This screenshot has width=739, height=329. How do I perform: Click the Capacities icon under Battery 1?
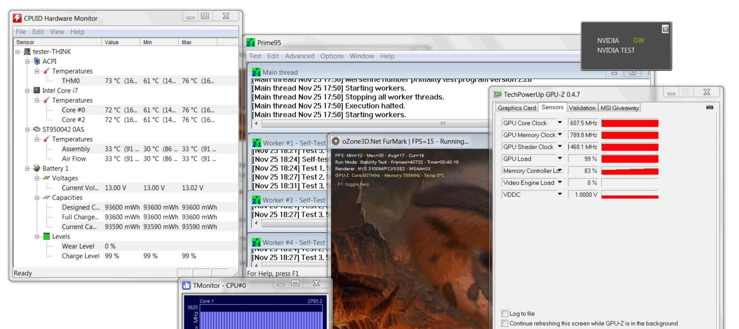point(46,197)
